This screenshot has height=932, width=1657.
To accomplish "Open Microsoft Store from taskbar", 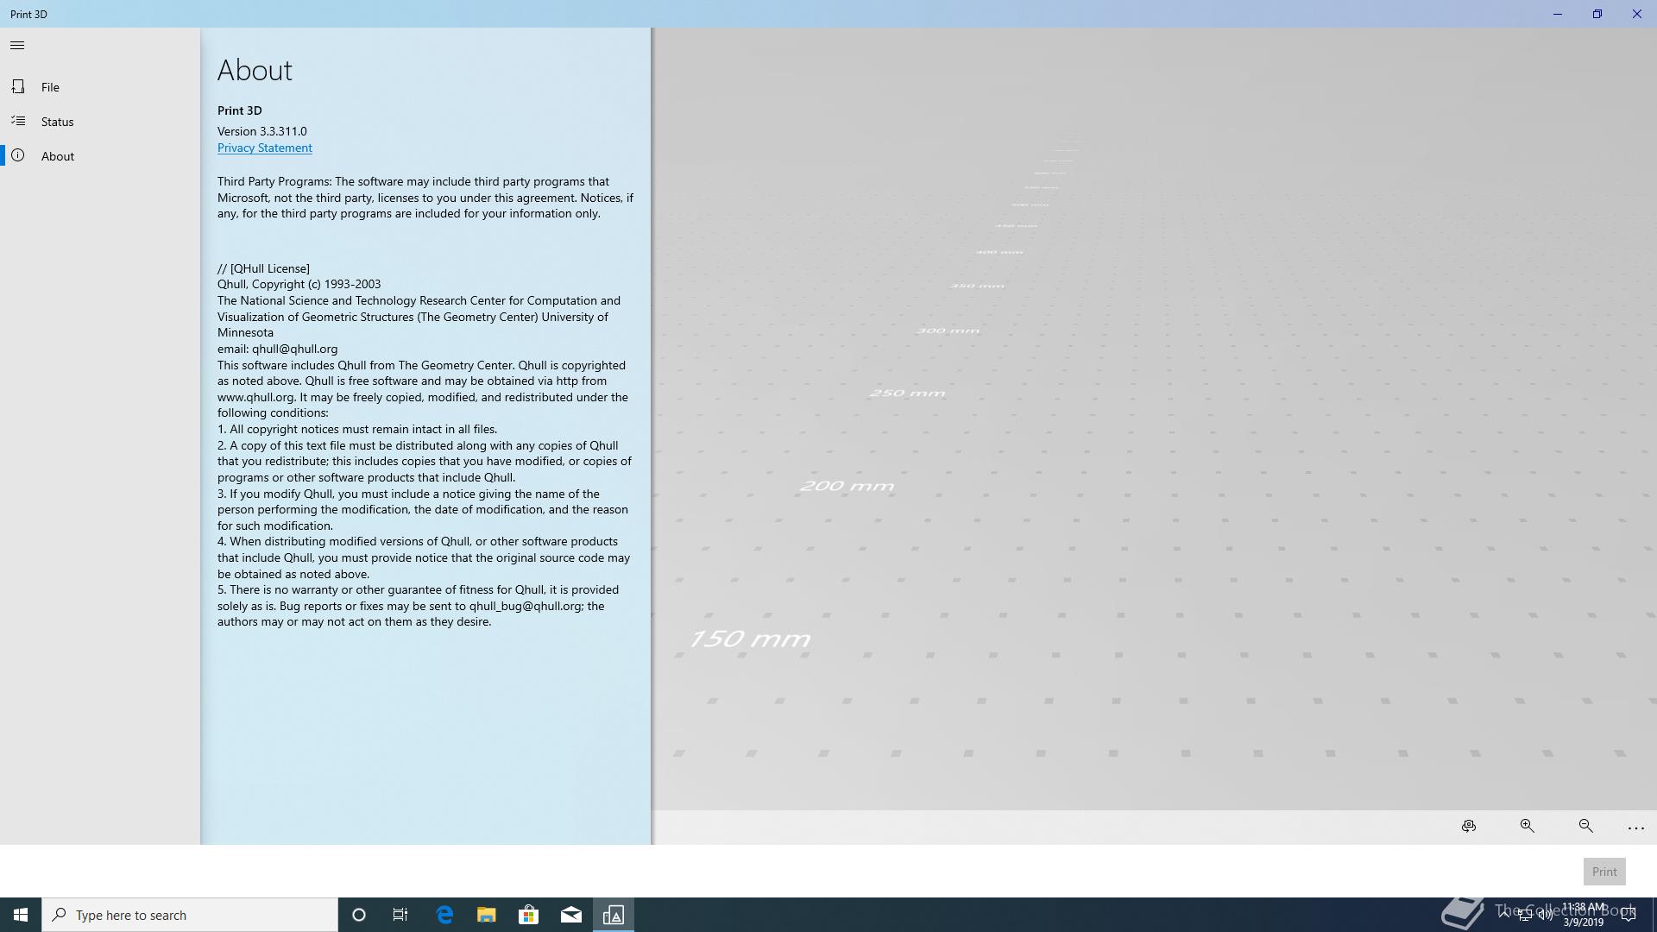I will coord(528,915).
